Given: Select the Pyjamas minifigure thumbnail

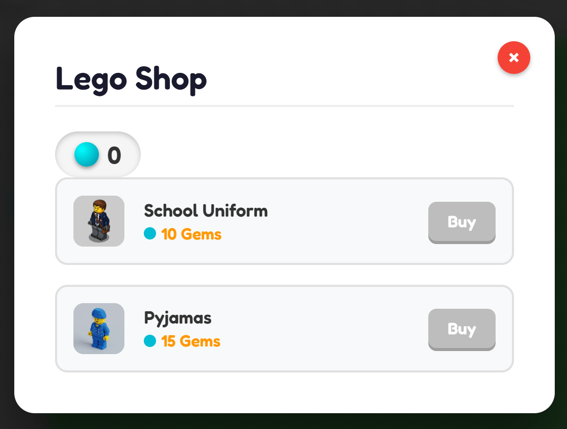Looking at the screenshot, I should (99, 328).
